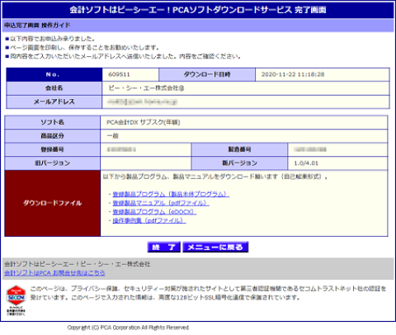Click the 新バージョン label cell
This screenshot has width=396, height=335.
pyautogui.click(x=239, y=163)
